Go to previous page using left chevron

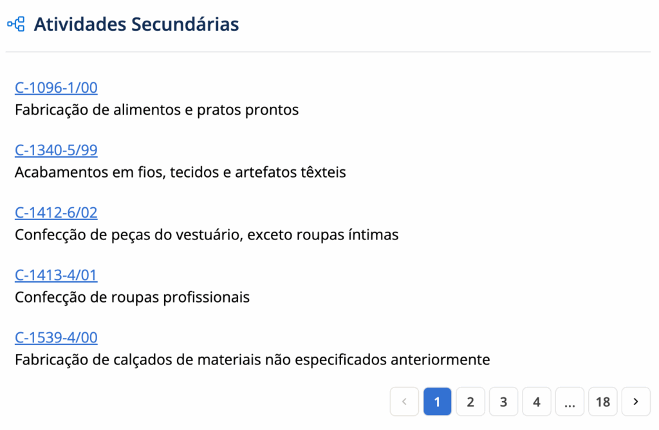pyautogui.click(x=404, y=402)
